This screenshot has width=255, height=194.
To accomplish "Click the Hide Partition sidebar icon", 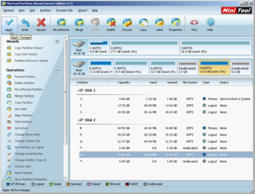I will tap(9, 122).
